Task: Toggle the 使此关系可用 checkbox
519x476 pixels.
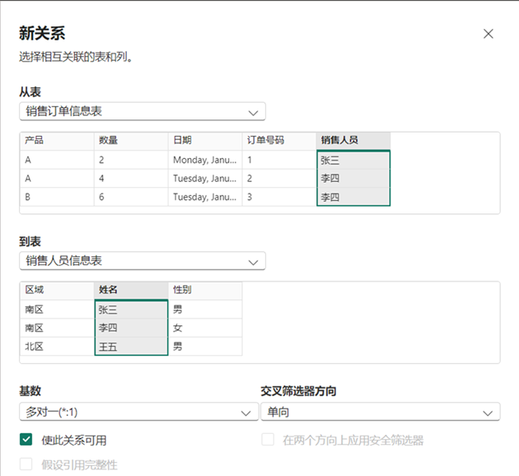Action: [x=26, y=440]
